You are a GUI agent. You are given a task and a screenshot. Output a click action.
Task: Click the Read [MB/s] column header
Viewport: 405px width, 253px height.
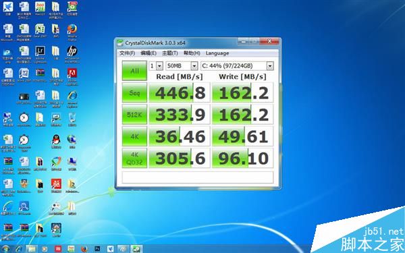click(180, 77)
